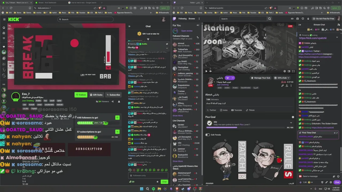
Task: Expand pinned message in Twitch chat
Action: point(337,37)
